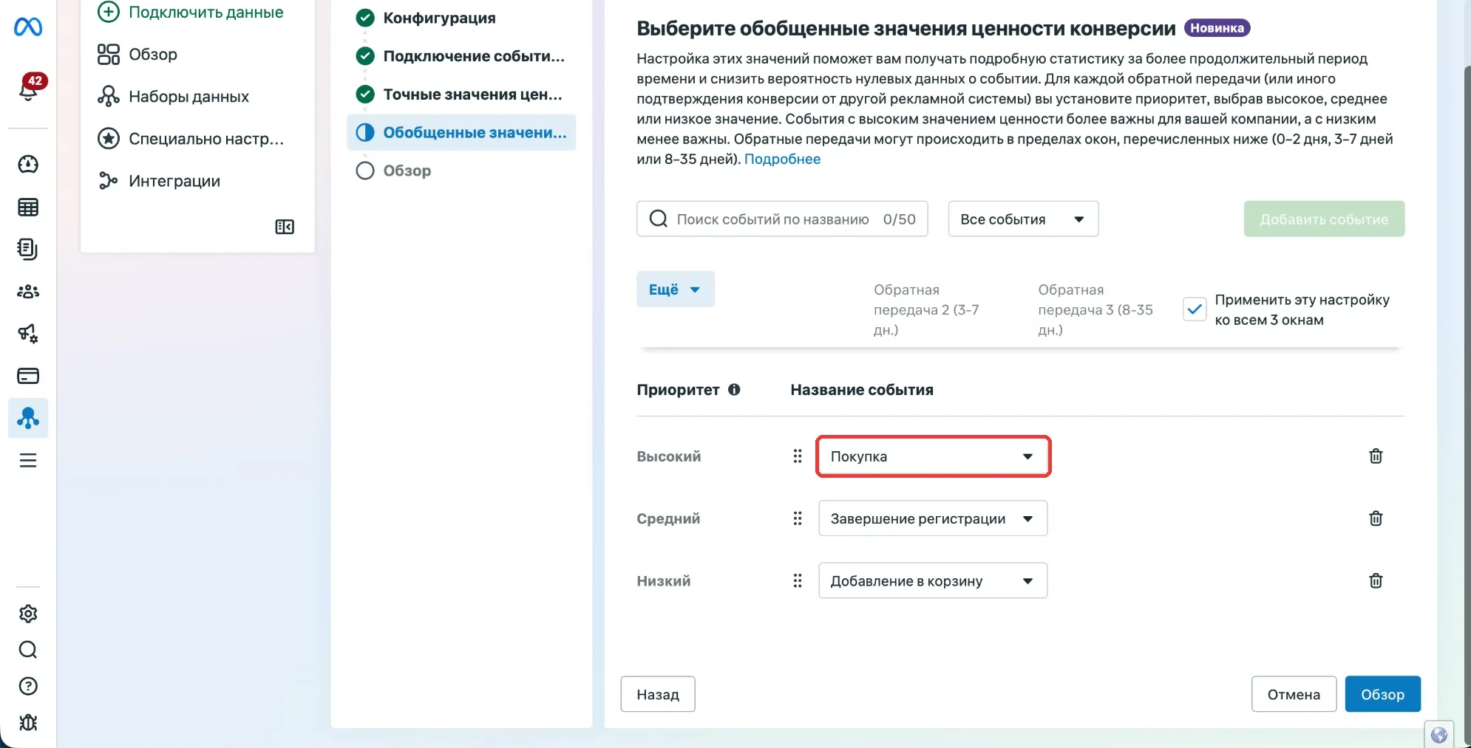This screenshot has height=748, width=1471.
Task: Open the documents icon in left rail
Action: pyautogui.click(x=28, y=250)
